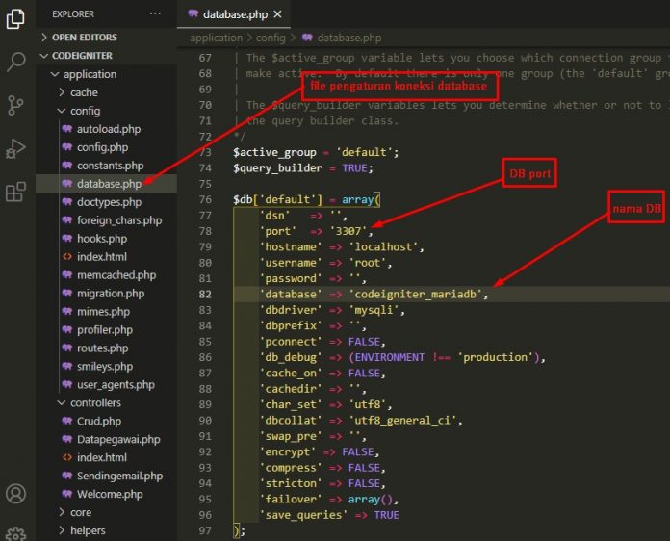Open the Run and Debug view
The width and height of the screenshot is (670, 541).
(15, 148)
